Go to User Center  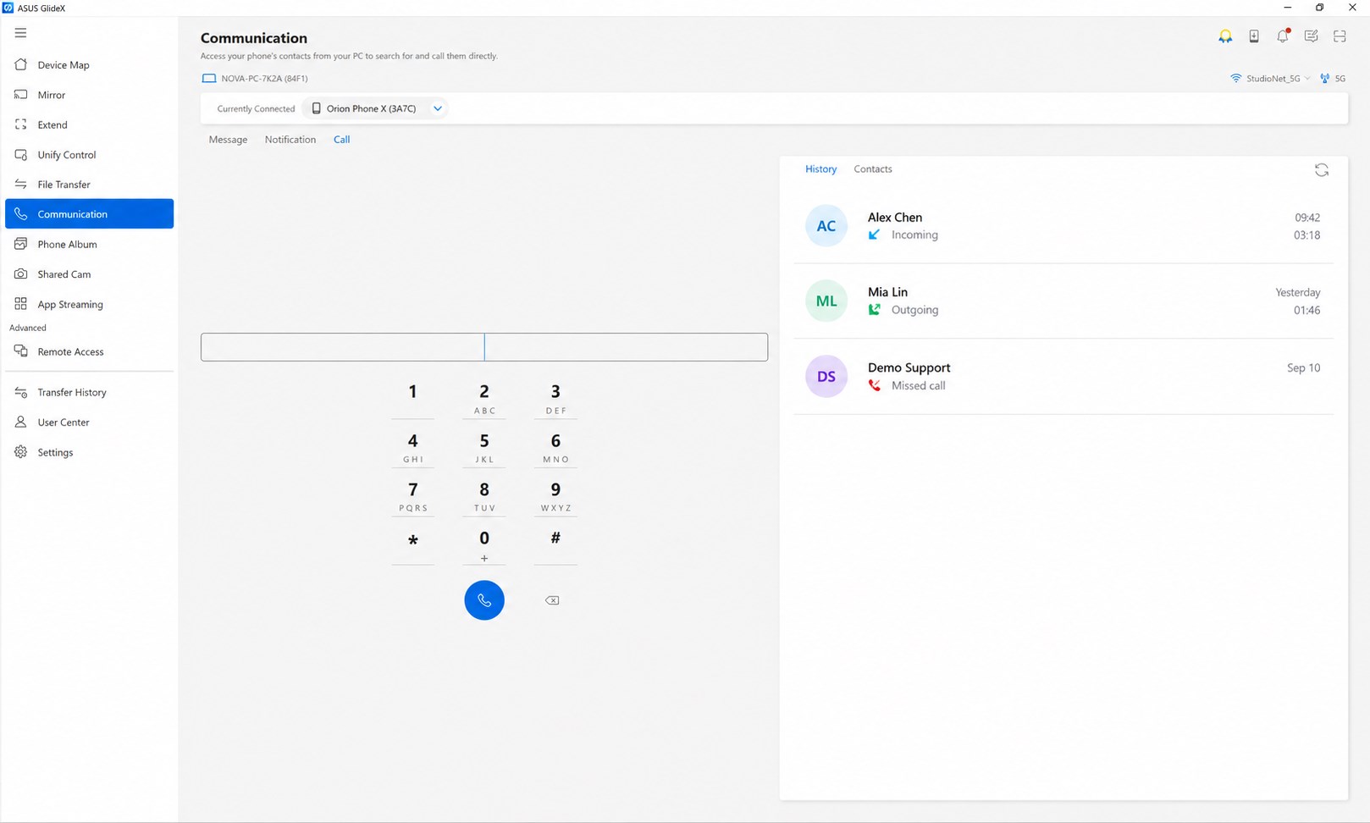point(89,423)
